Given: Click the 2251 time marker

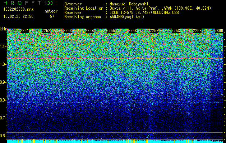Looking at the screenshot, I should click(x=24, y=31).
